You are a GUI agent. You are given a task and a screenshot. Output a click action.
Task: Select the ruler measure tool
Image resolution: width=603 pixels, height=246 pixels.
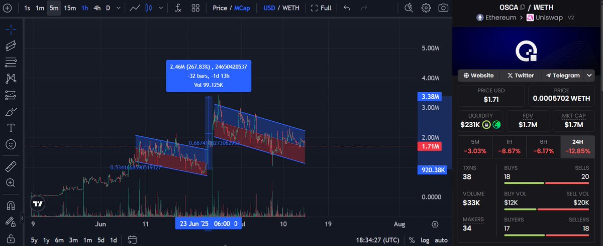tap(11, 166)
